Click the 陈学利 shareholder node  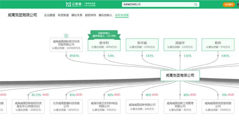(x=104, y=45)
